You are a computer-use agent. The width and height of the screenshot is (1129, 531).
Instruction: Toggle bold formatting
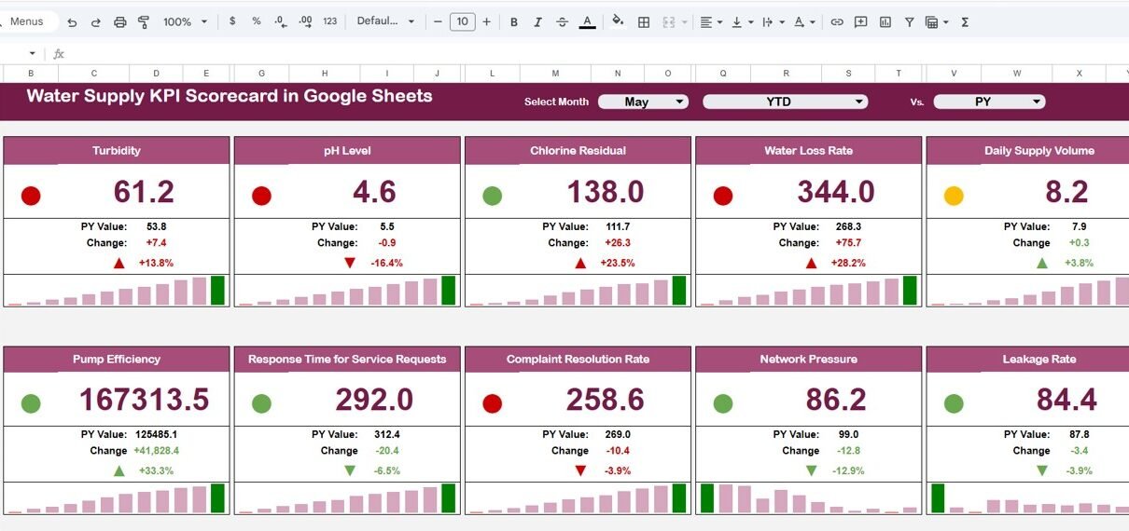(x=513, y=21)
